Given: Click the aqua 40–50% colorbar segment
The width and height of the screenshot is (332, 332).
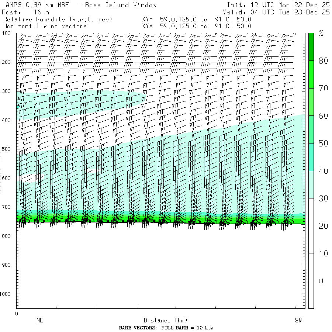Looking at the screenshot, I should 311,157.
